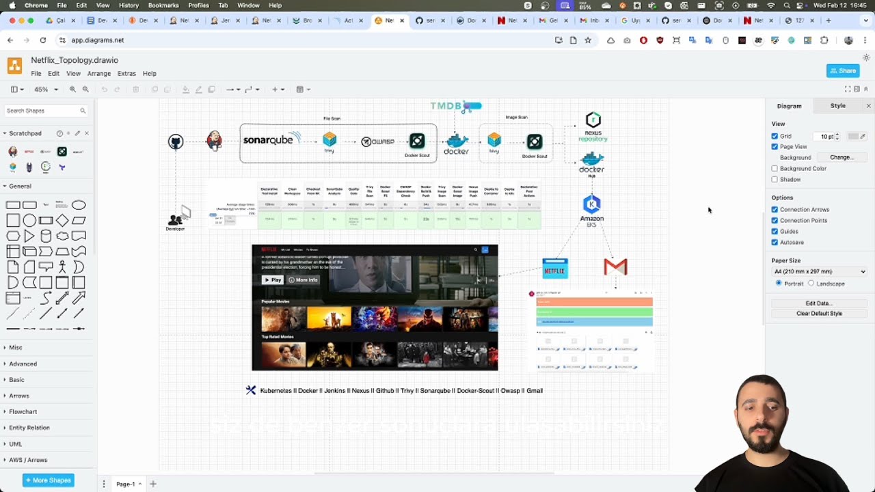Enable the Shadow checkbox
The height and width of the screenshot is (492, 875).
coord(775,179)
